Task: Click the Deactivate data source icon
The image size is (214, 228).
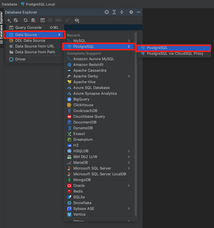Action: click(x=33, y=20)
